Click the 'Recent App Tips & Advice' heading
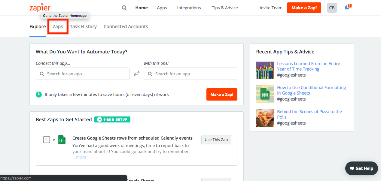381x181 pixels. tap(285, 52)
